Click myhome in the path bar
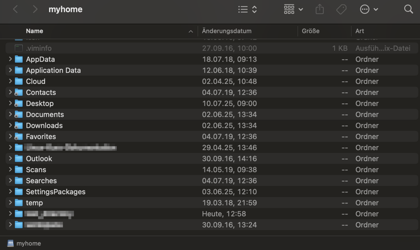420x250 pixels. 28,243
